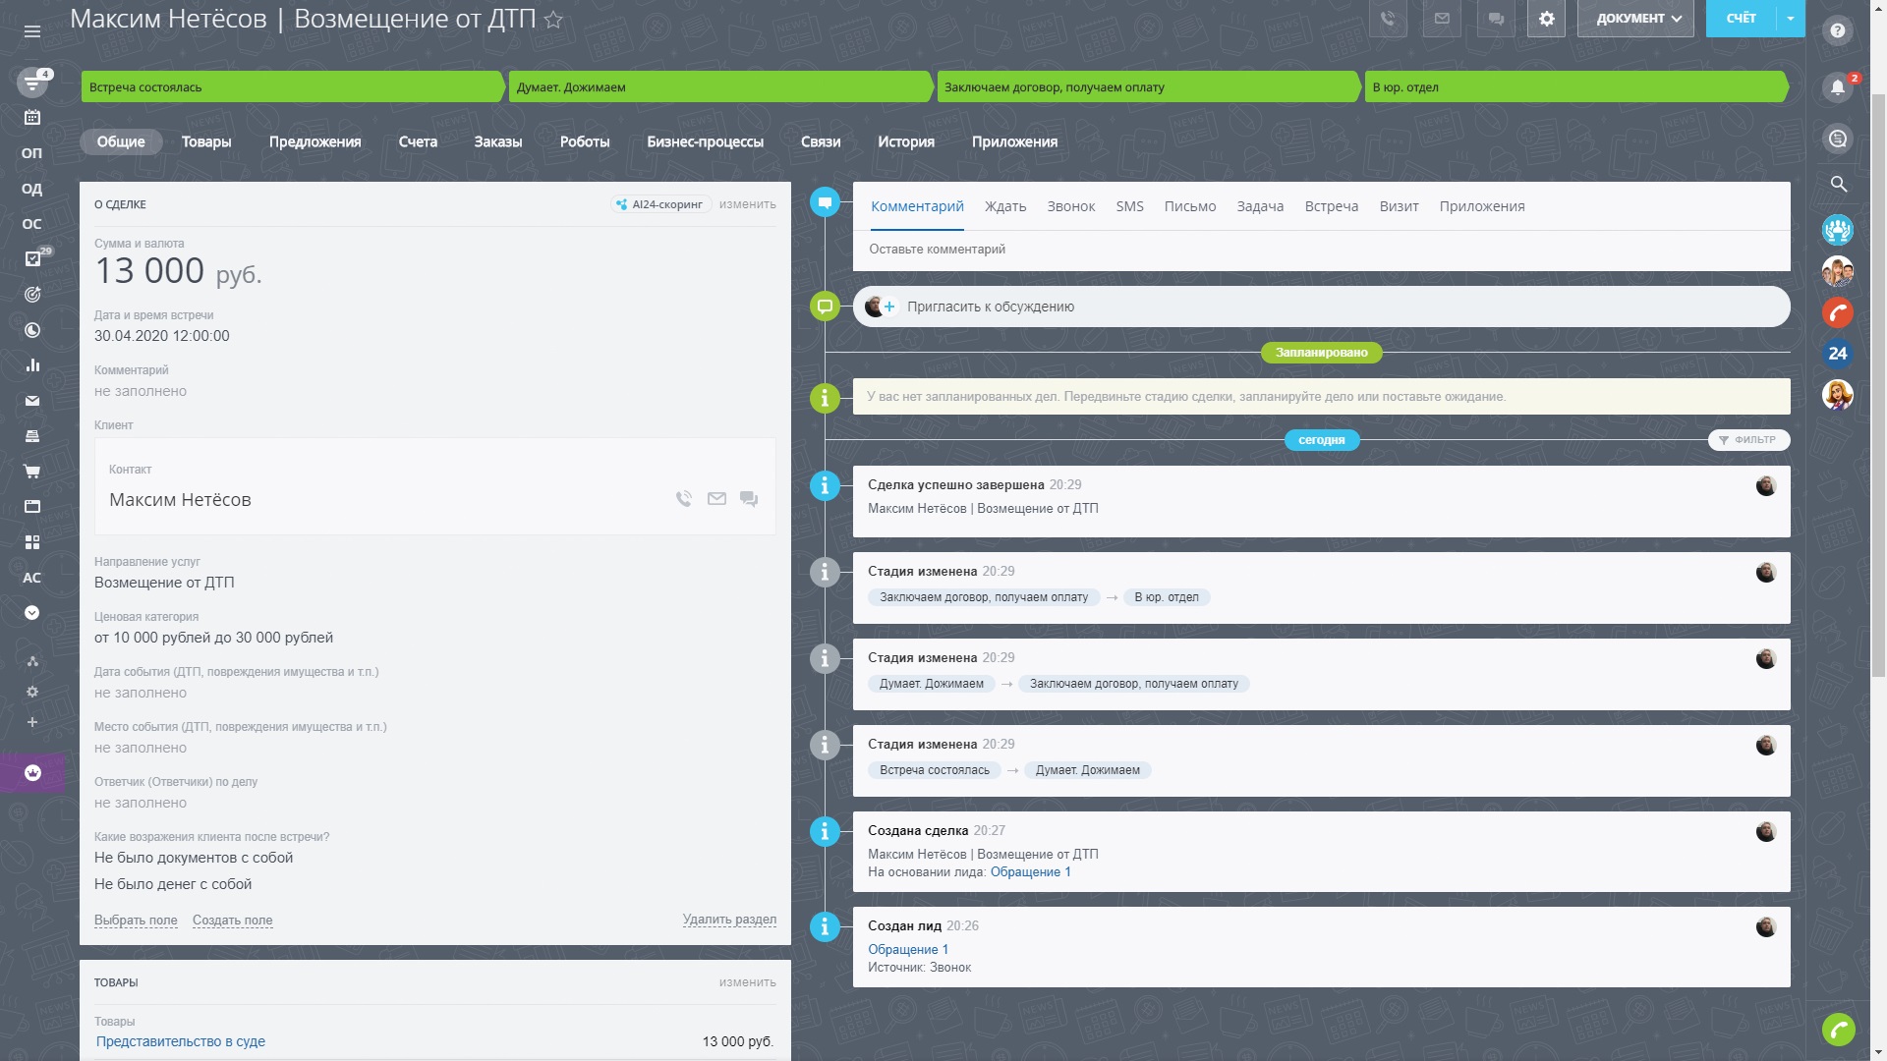Click the phone call icon in header
Image resolution: width=1887 pixels, height=1061 pixels.
pyautogui.click(x=1388, y=19)
